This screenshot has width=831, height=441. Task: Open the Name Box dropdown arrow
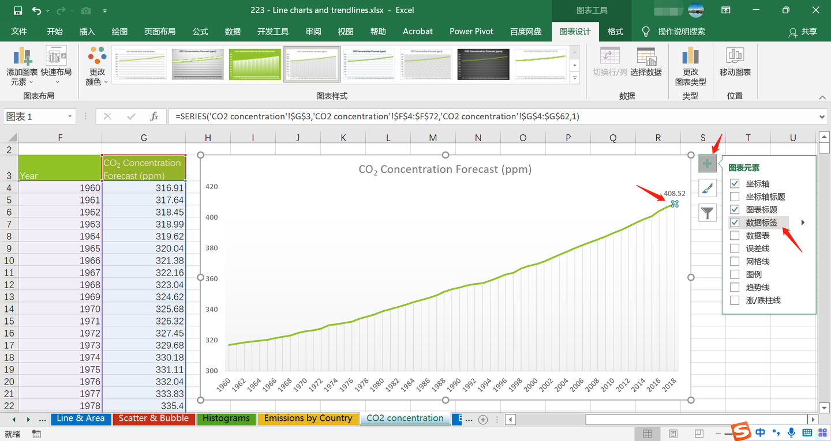pyautogui.click(x=70, y=116)
